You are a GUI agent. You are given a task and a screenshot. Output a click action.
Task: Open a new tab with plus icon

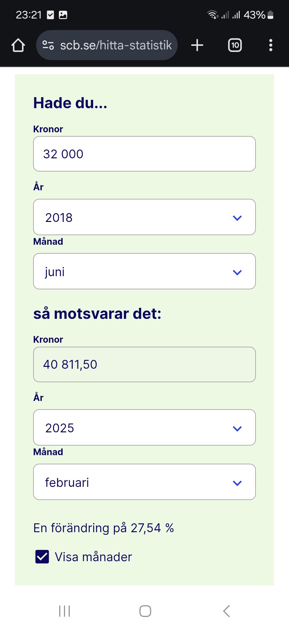click(197, 45)
